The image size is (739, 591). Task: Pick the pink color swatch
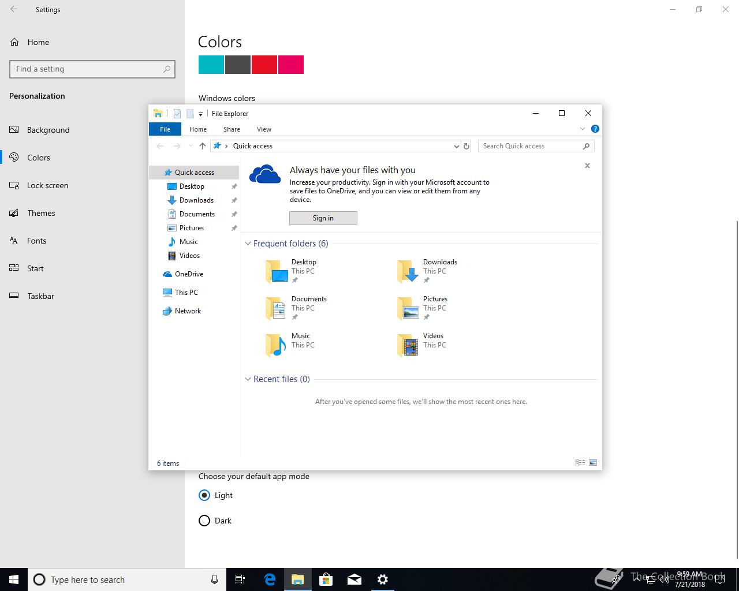291,65
